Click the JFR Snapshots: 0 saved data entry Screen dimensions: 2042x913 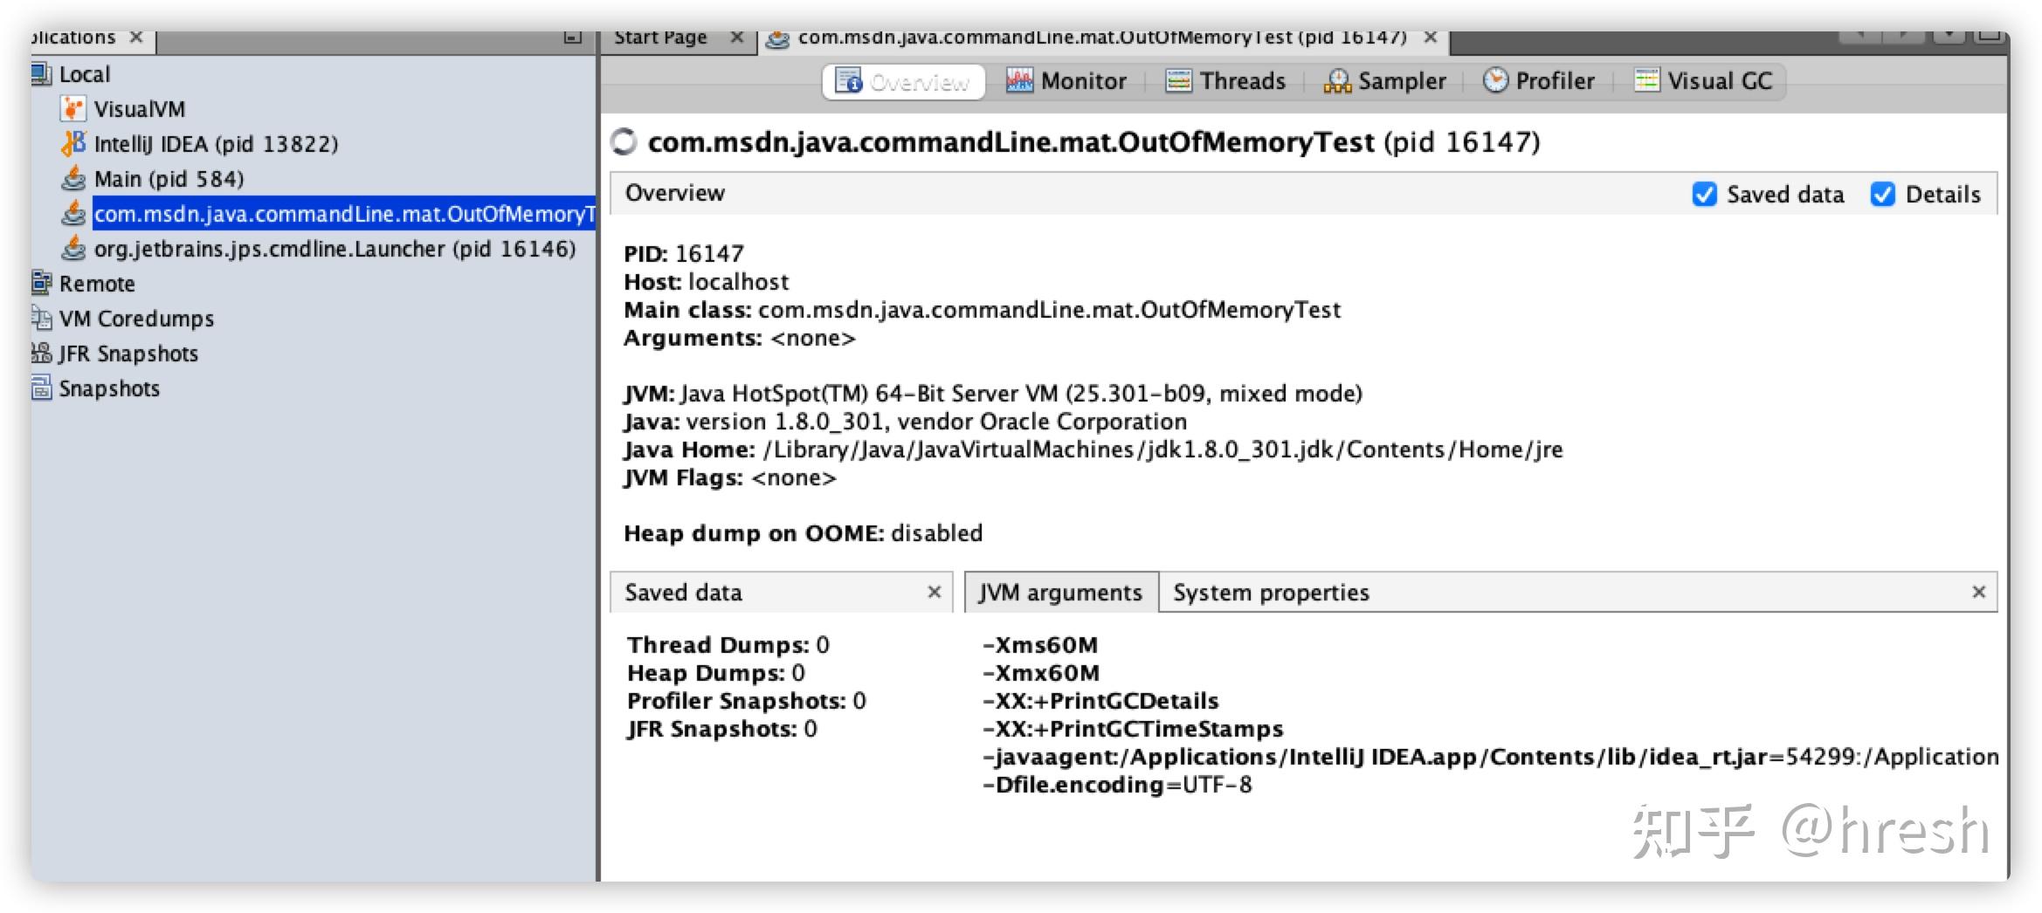click(722, 728)
